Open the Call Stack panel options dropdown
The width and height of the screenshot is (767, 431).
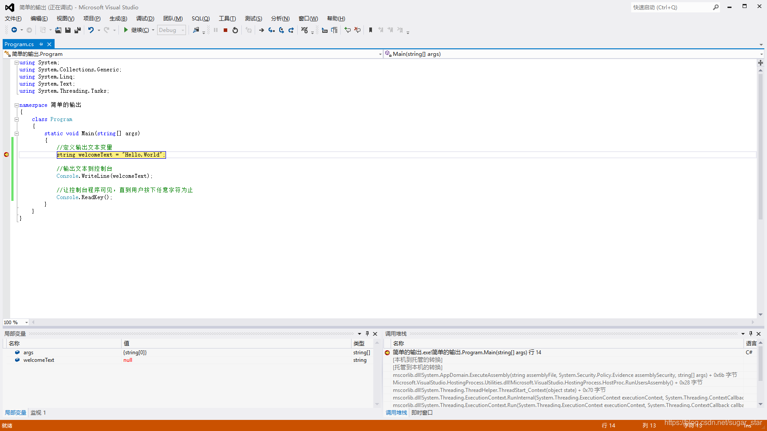click(x=743, y=334)
